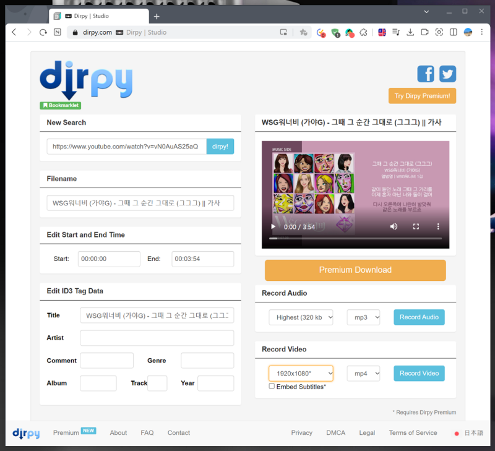The height and width of the screenshot is (451, 495).
Task: Click the colorful avatar extension icon
Action: (350, 33)
